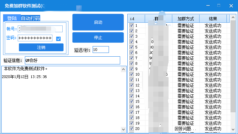
Task: Click the 延迟/秒 delay input field
Action: (x=101, y=50)
